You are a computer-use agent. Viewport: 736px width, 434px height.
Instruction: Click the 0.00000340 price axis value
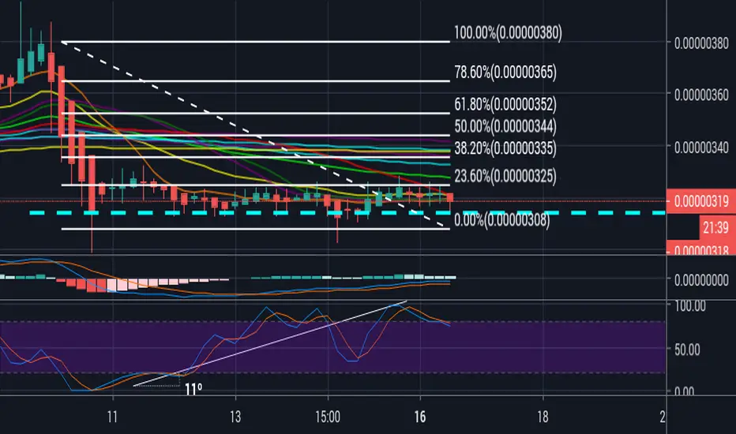click(x=701, y=148)
